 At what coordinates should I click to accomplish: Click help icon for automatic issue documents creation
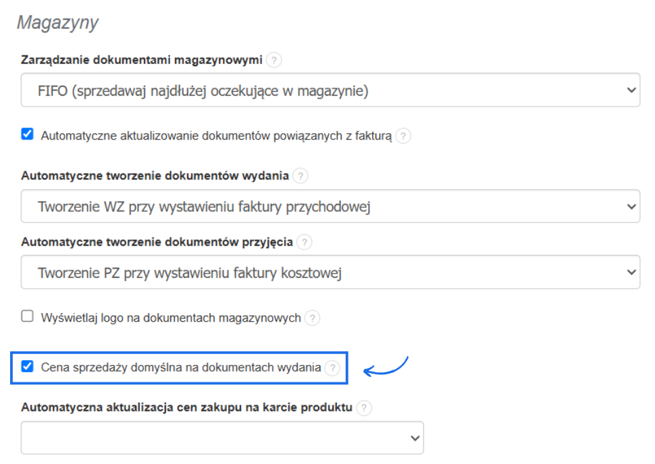300,175
